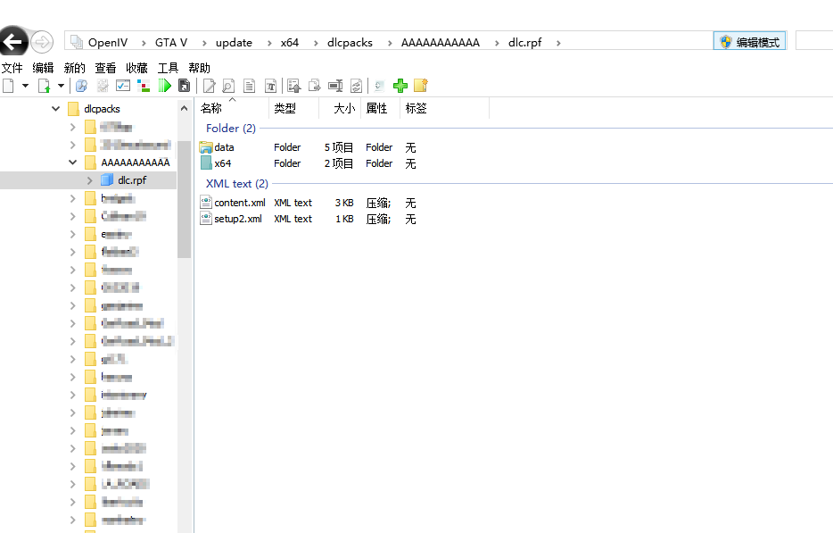Click the new blank file icon

(9, 86)
